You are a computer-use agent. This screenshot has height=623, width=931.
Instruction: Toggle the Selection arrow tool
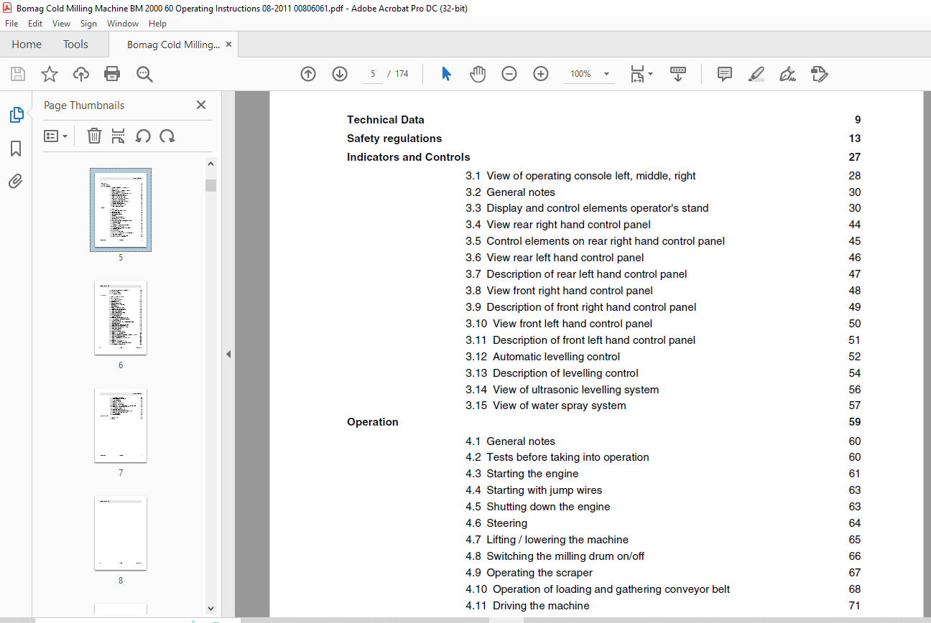(446, 74)
